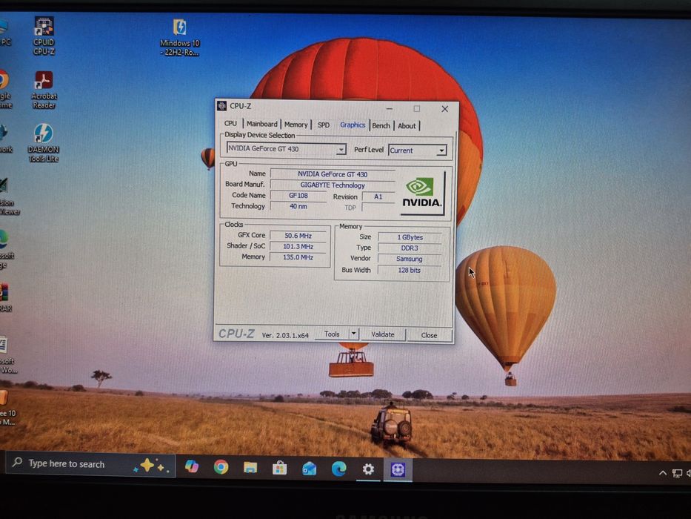Image resolution: width=691 pixels, height=519 pixels.
Task: Click the 40 nm technology value
Action: (x=298, y=207)
